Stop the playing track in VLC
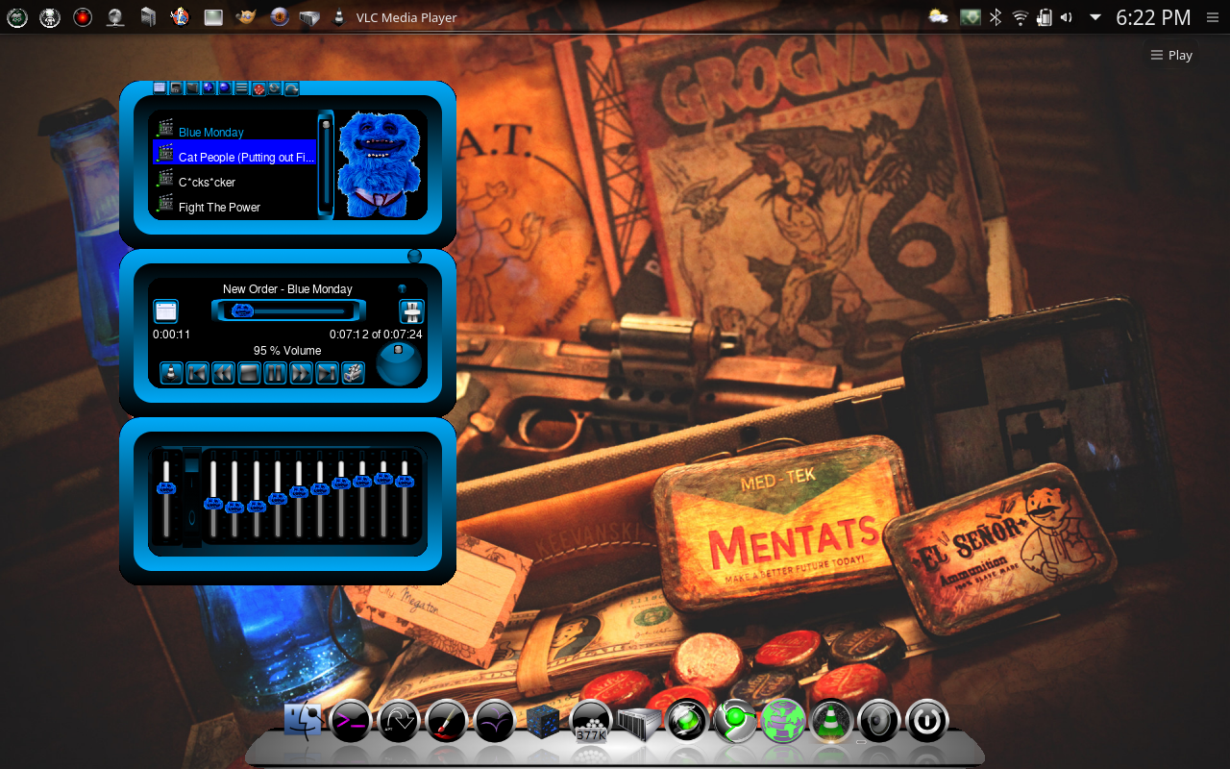 click(x=249, y=373)
